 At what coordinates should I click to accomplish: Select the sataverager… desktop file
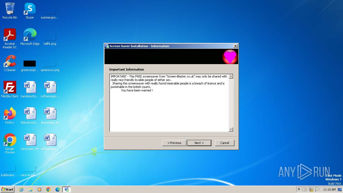click(30, 171)
